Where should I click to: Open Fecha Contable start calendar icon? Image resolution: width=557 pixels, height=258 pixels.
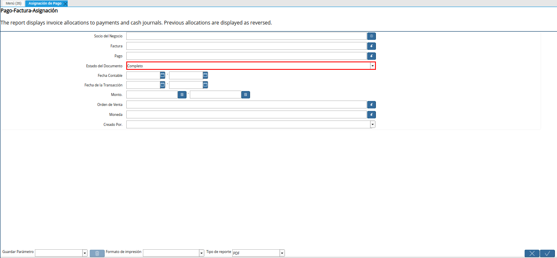click(x=162, y=75)
